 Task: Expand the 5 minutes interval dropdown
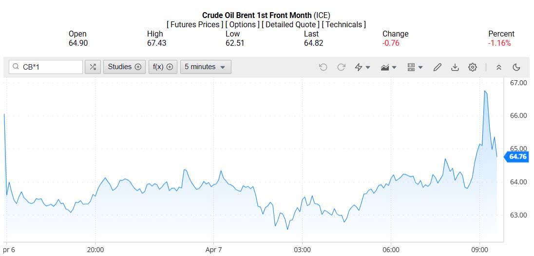coord(205,67)
